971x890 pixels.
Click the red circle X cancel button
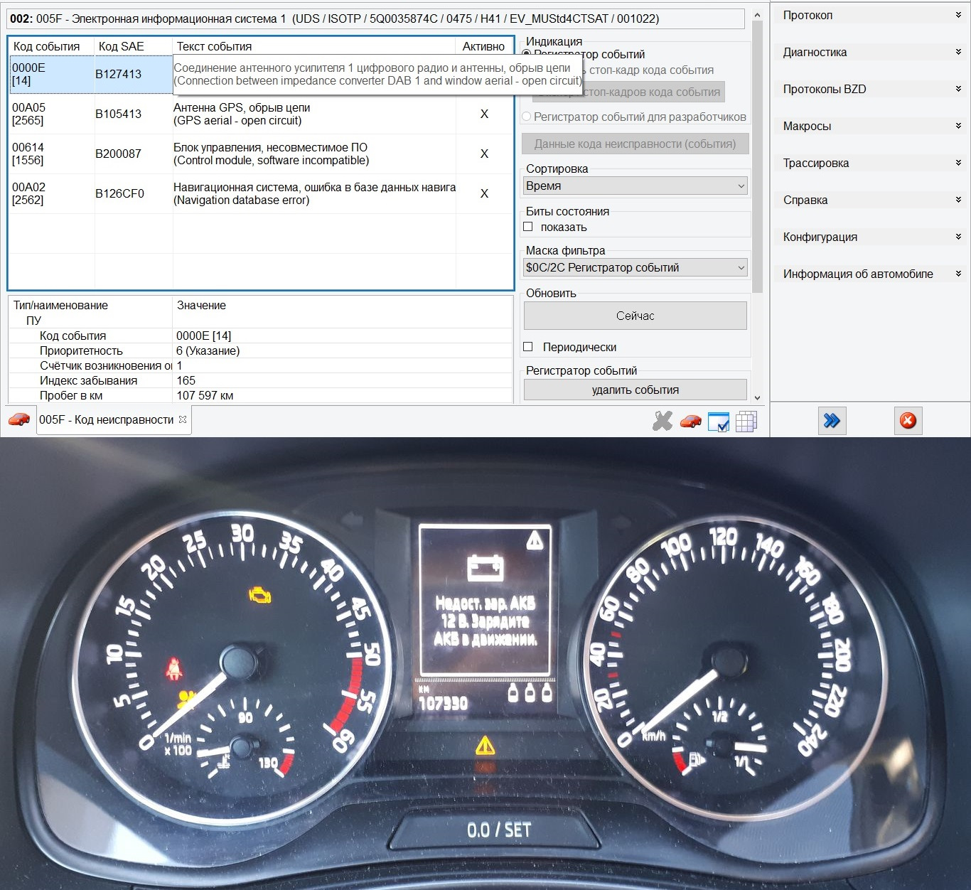[908, 421]
